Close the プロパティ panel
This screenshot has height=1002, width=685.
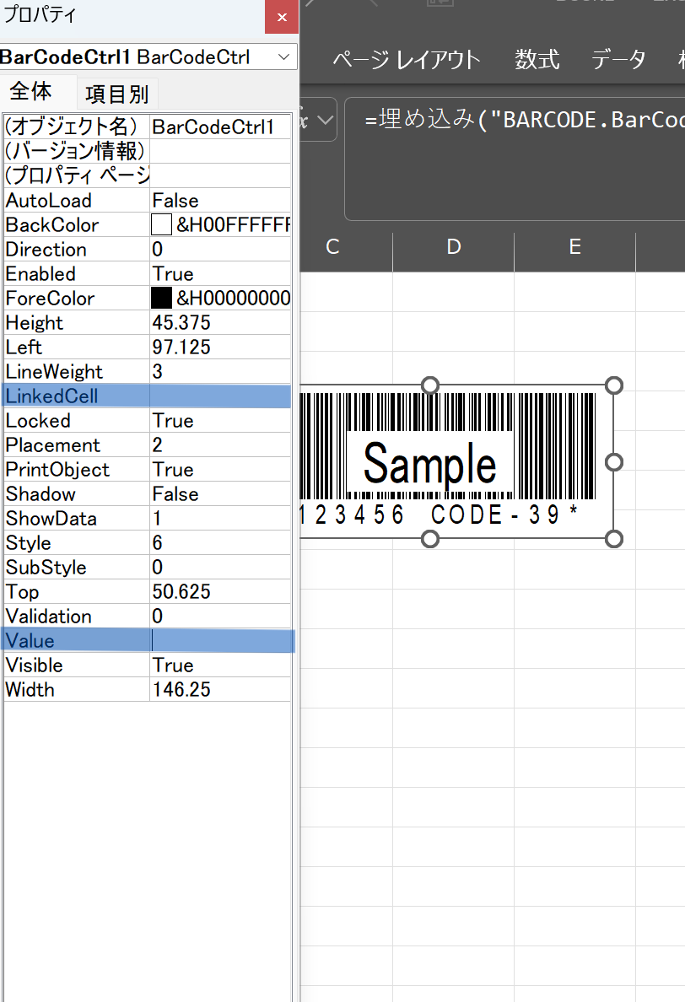coord(282,18)
